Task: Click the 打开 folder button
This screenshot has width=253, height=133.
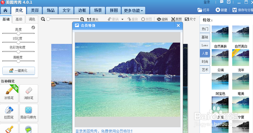Action: tap(204, 10)
